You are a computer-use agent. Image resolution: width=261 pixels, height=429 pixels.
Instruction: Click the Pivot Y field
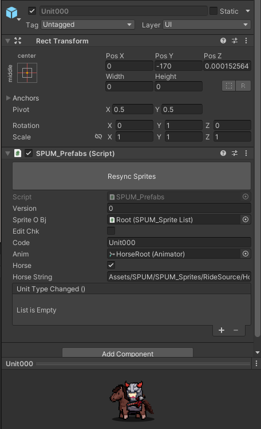click(x=182, y=110)
